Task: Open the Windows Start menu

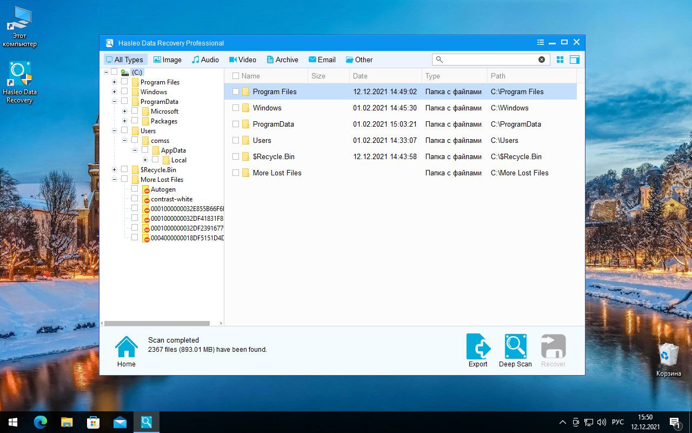Action: (x=13, y=422)
